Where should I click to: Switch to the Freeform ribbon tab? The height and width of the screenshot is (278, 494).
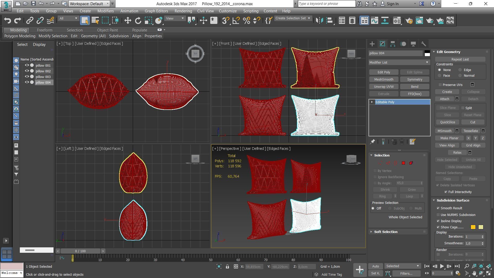tap(45, 30)
